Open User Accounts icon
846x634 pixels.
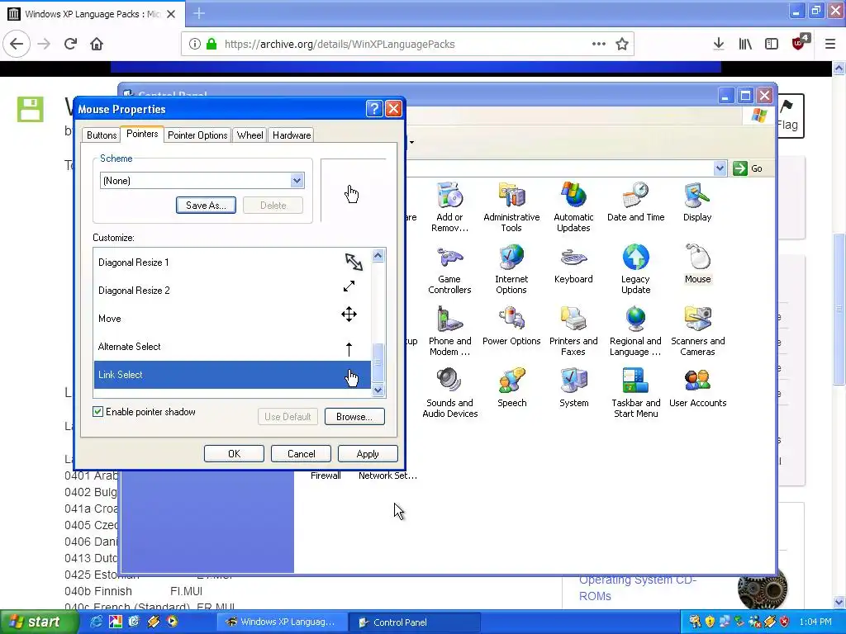pyautogui.click(x=697, y=388)
